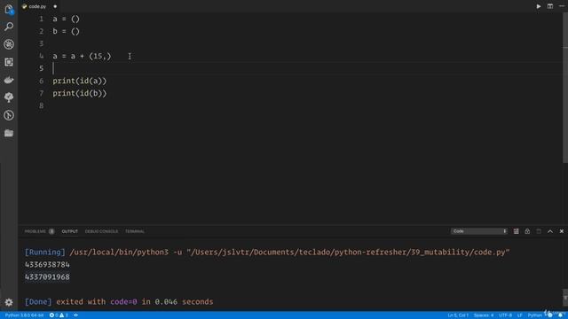
Task: Open the Extensions view in activity bar
Action: [9, 62]
